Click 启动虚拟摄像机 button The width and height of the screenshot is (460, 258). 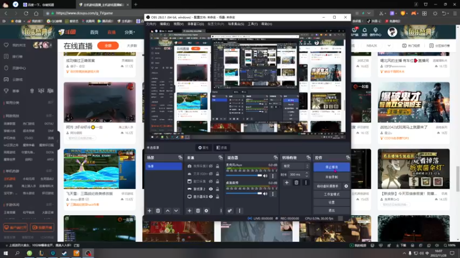pyautogui.click(x=328, y=186)
